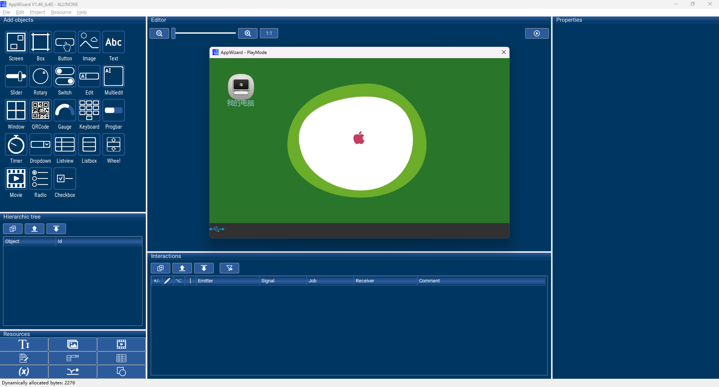The width and height of the screenshot is (719, 387).
Task: Click the Comment column header
Action: (x=481, y=281)
